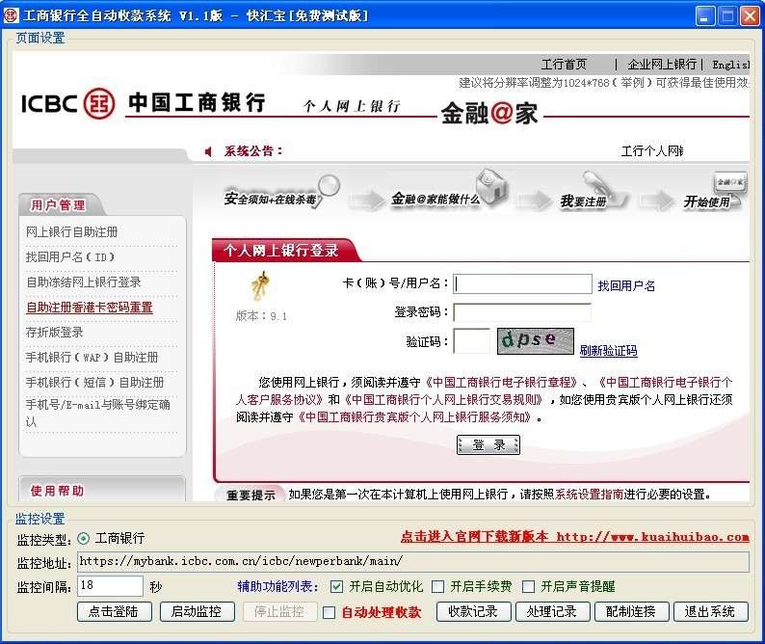Click the 启动监控 button
Image resolution: width=765 pixels, height=644 pixels.
pyautogui.click(x=198, y=612)
